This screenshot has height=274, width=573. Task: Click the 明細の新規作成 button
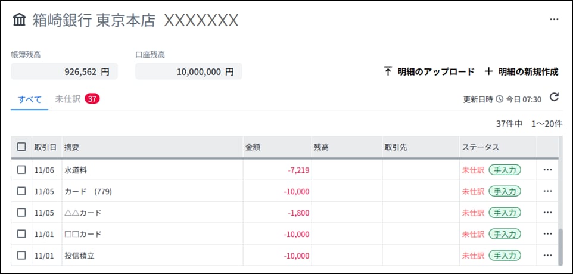(521, 71)
